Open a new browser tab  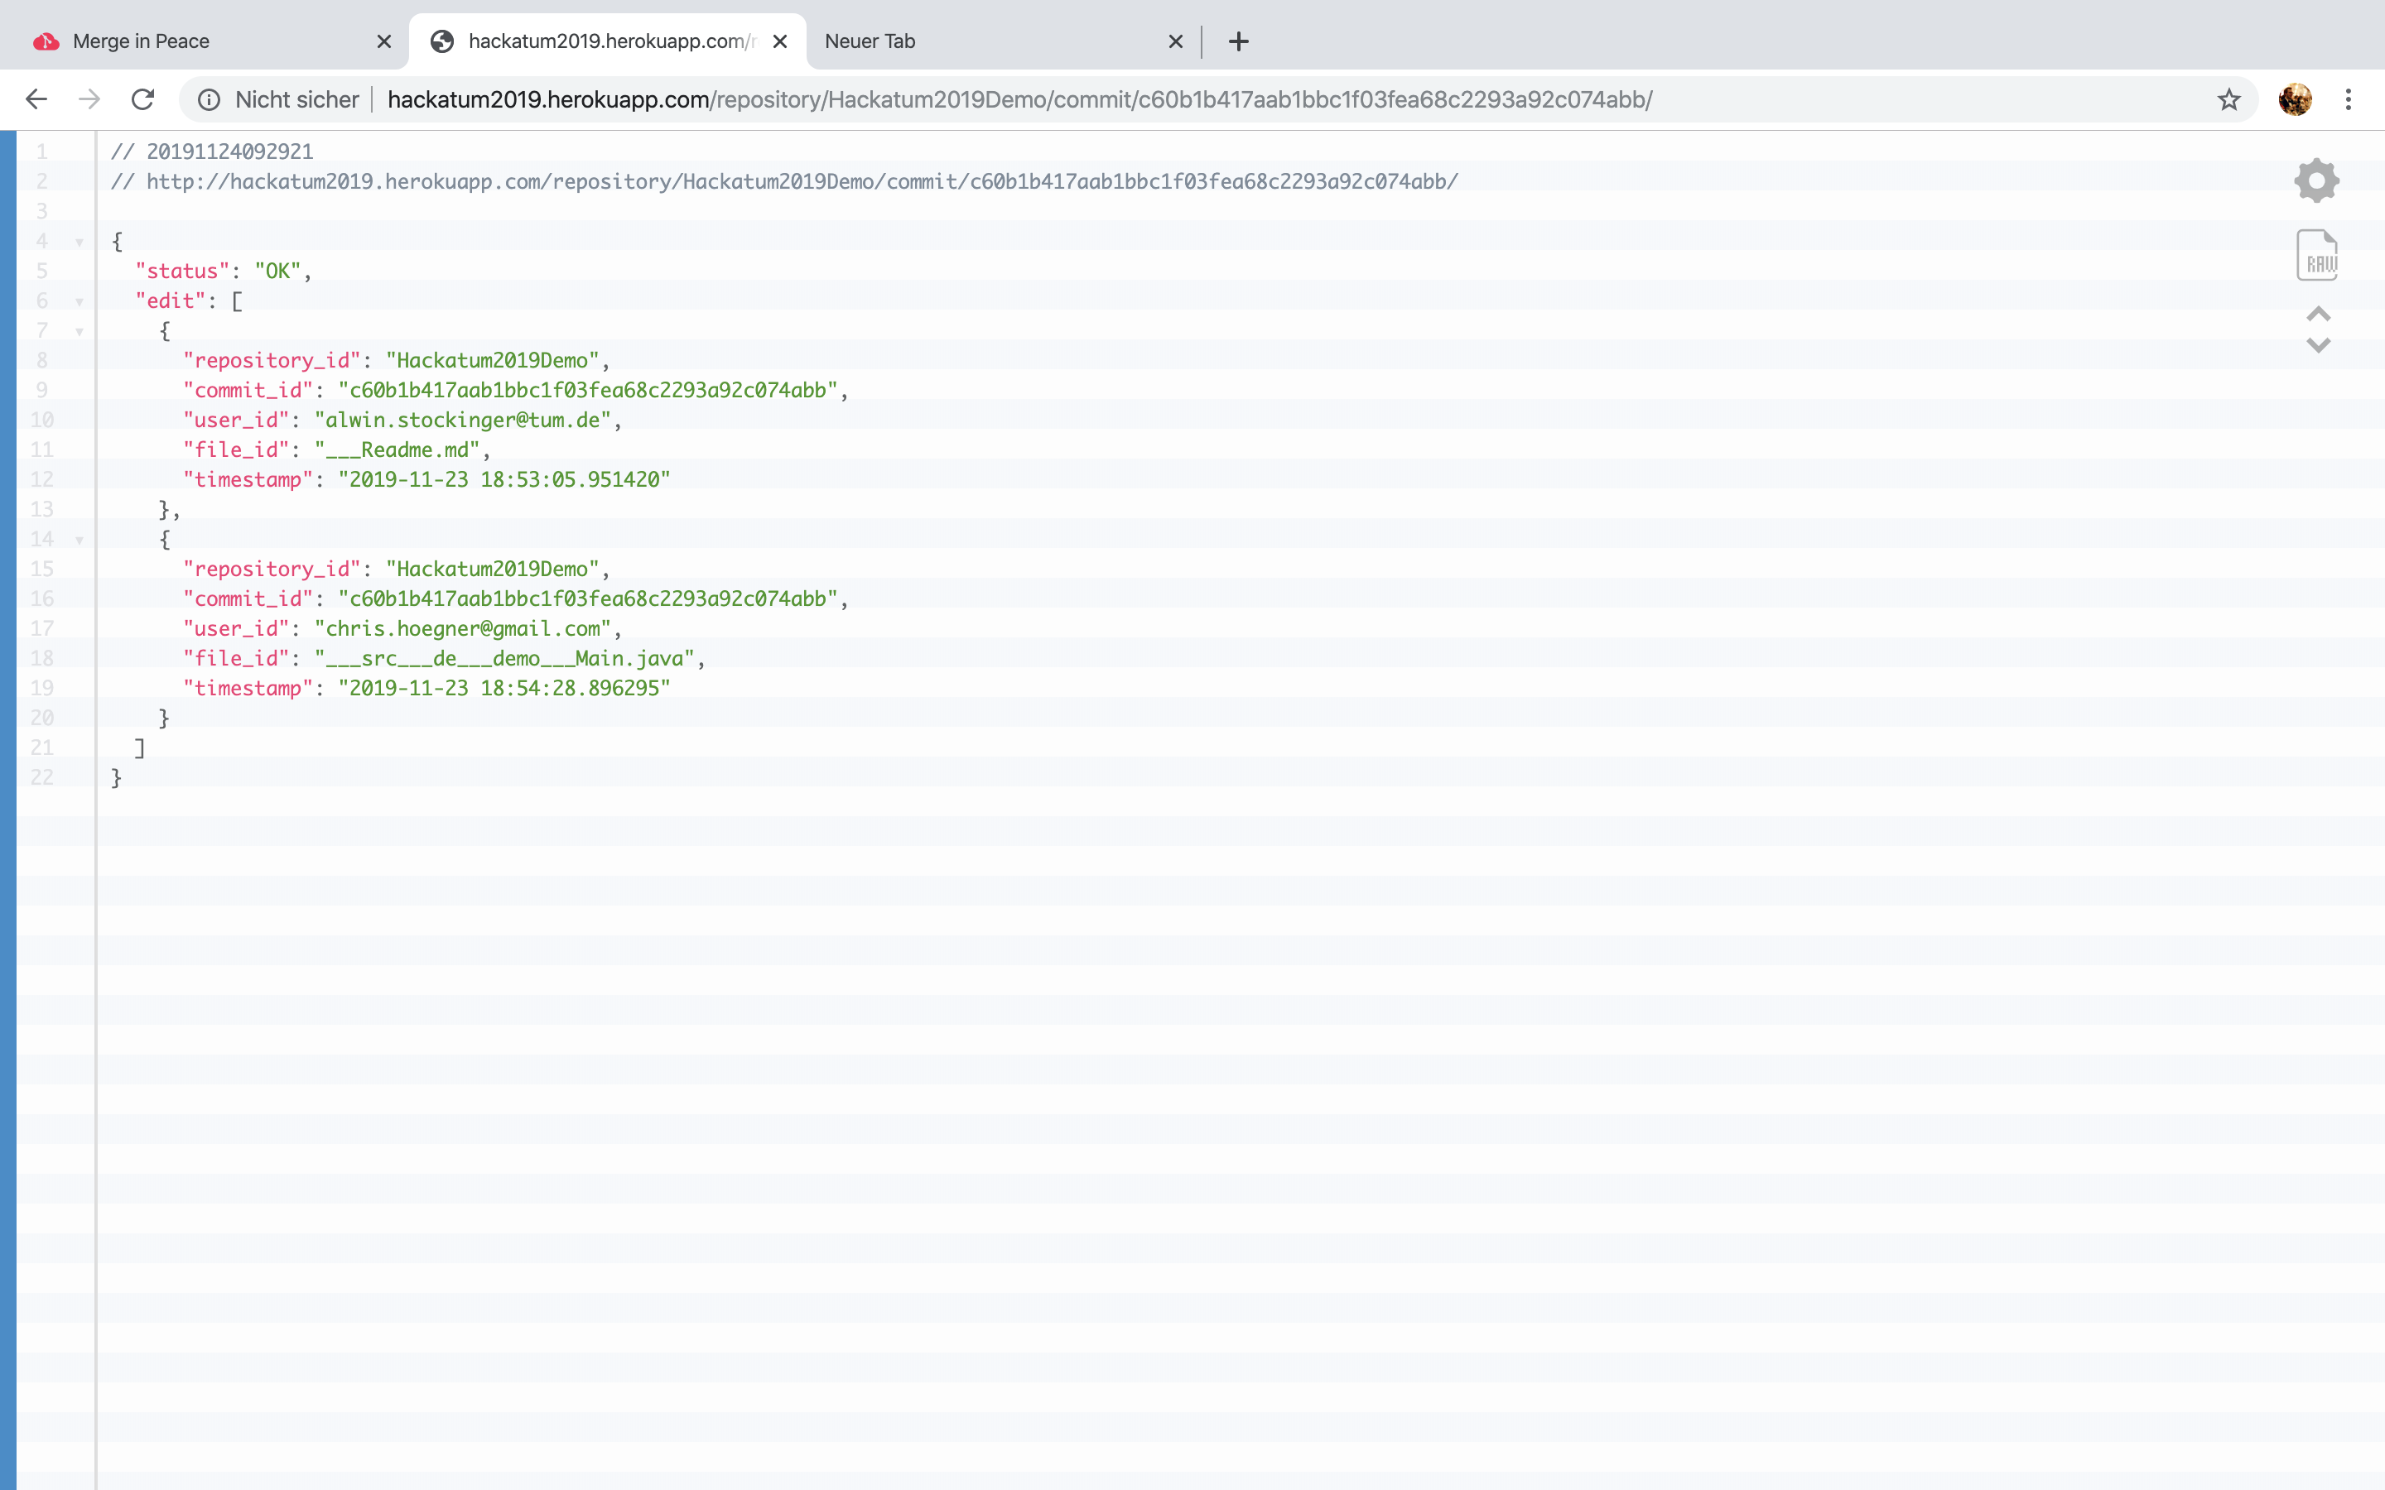(x=1239, y=41)
